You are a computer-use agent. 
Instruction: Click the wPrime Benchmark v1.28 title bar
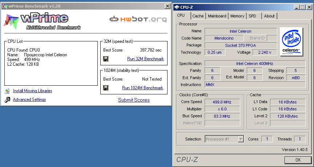[86, 6]
